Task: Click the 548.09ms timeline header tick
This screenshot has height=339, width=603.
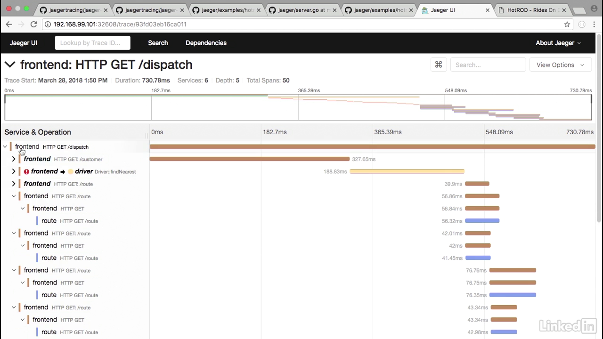Action: tap(499, 132)
